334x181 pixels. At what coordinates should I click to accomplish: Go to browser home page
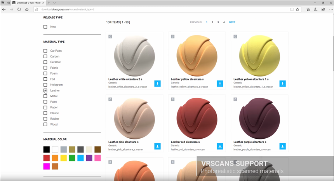point(27,9)
